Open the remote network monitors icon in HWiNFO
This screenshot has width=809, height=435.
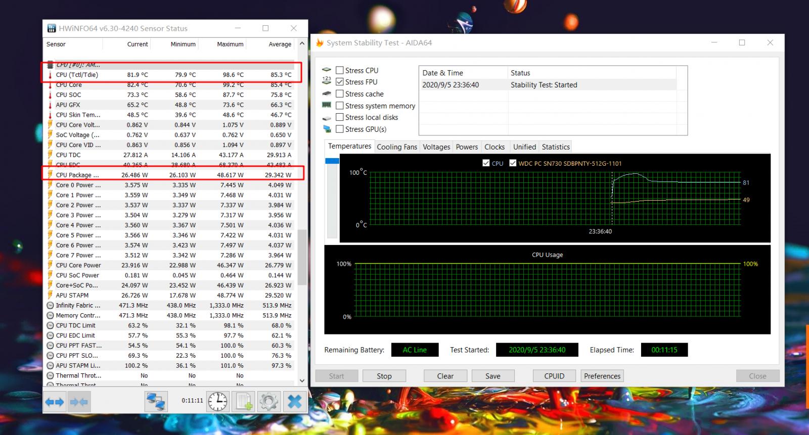click(x=157, y=402)
